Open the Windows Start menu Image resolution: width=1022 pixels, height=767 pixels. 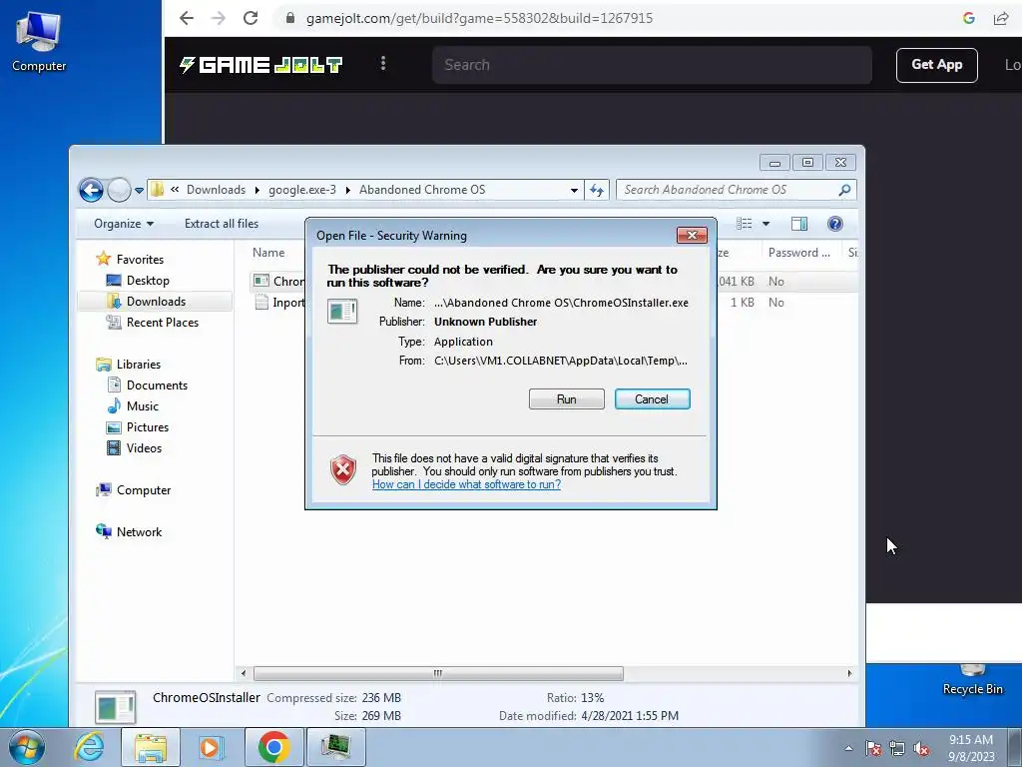coord(27,747)
